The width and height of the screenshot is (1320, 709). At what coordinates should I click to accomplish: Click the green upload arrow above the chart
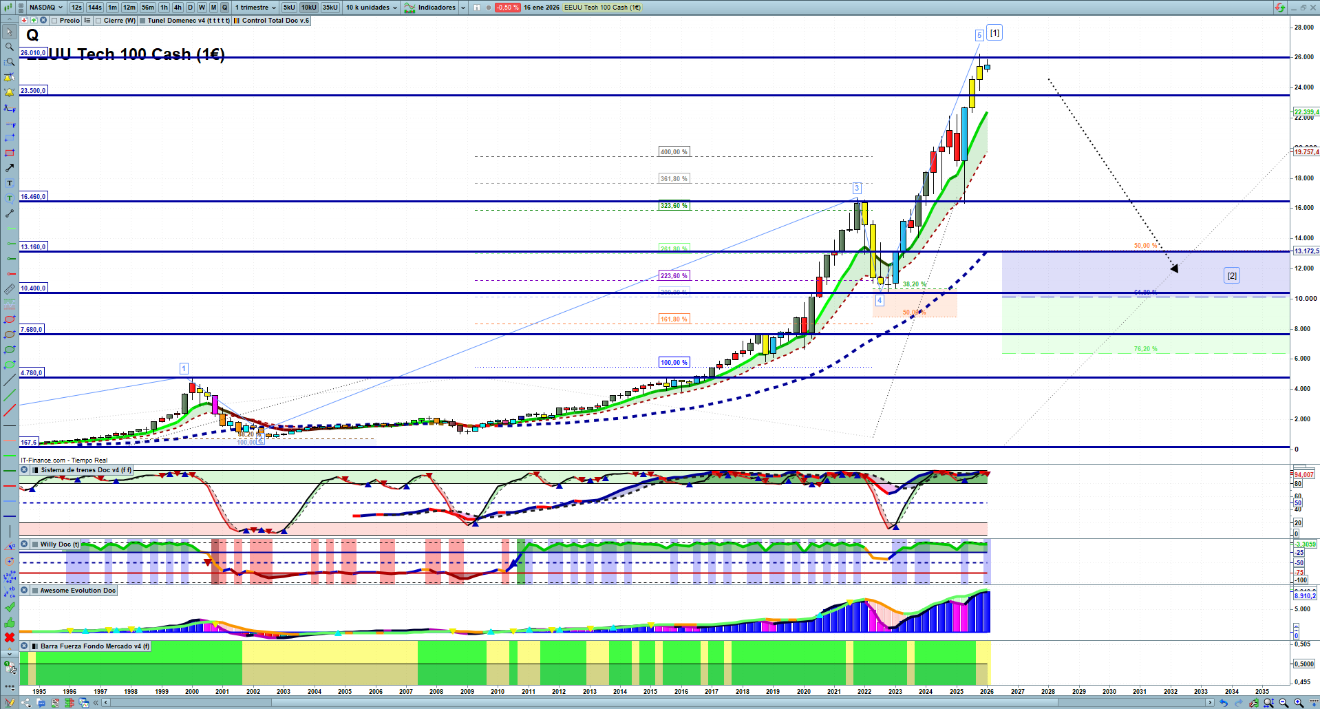pos(34,21)
